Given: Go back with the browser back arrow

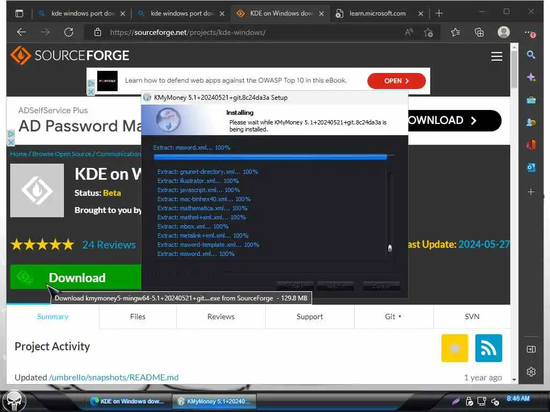Looking at the screenshot, I should point(21,32).
